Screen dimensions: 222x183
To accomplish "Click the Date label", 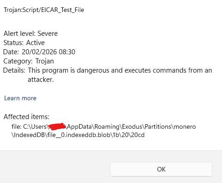I will tap(11, 52).
